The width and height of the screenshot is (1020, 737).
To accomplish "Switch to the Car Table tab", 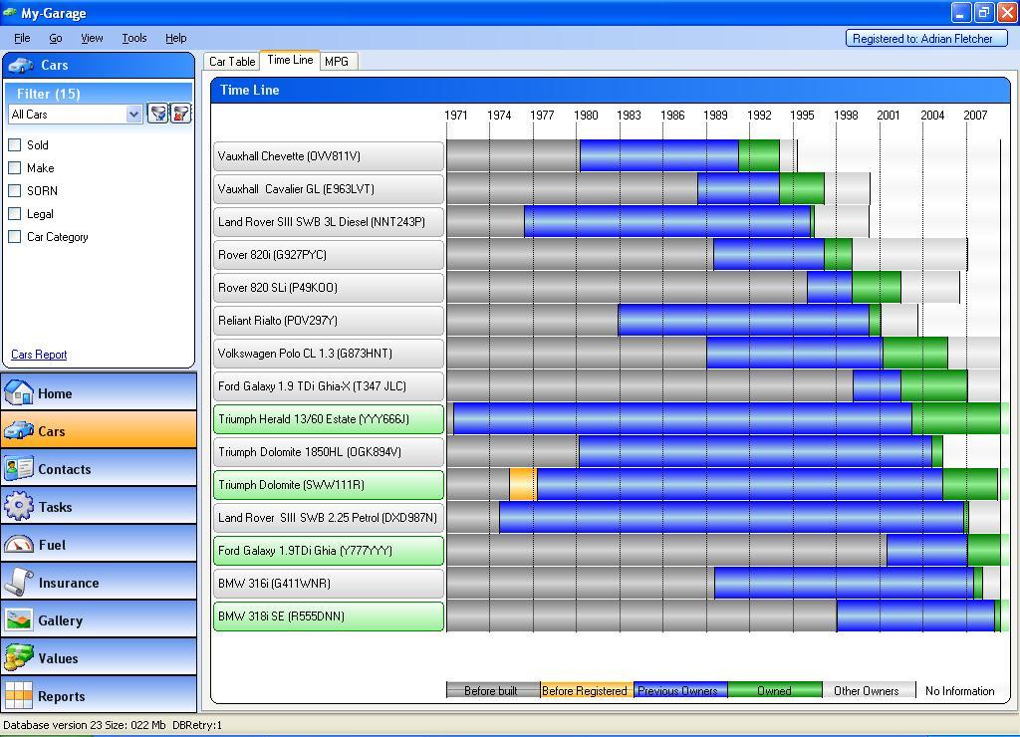I will point(232,62).
